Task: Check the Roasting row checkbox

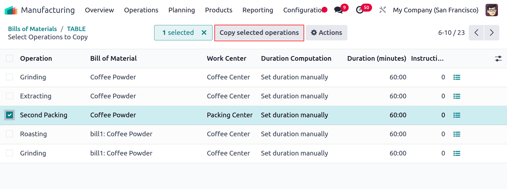Action: 10,134
